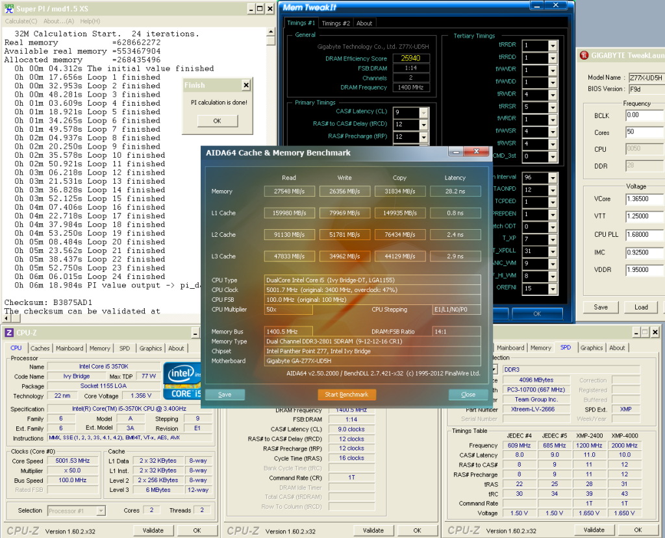Screen dimensions: 665x538
Task: Open the Calculate(C) menu in Super Pi
Action: pyautogui.click(x=21, y=21)
